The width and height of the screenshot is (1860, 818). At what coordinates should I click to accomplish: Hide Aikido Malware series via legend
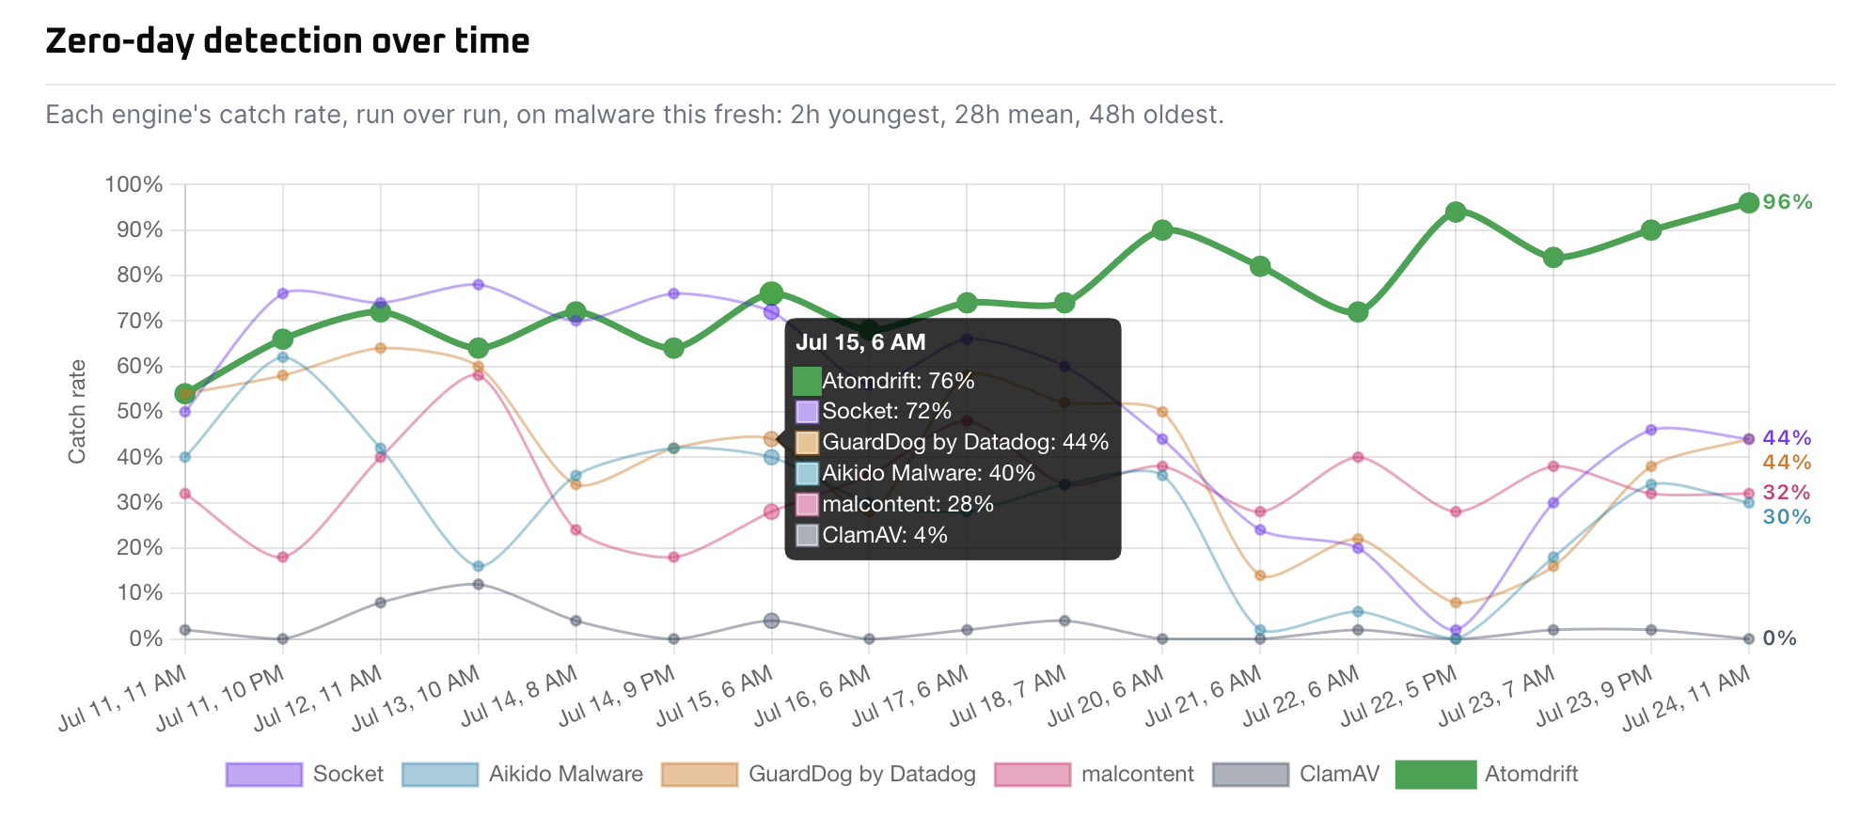[440, 774]
